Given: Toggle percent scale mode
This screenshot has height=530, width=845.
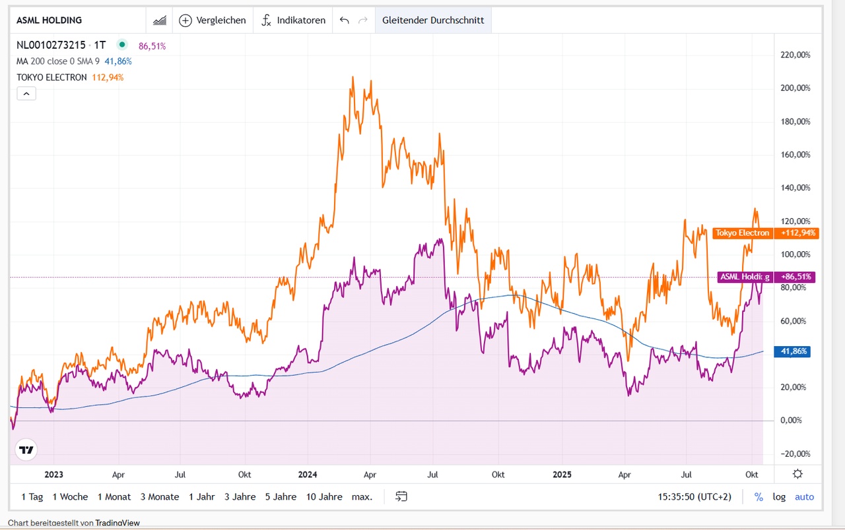Looking at the screenshot, I should (759, 496).
